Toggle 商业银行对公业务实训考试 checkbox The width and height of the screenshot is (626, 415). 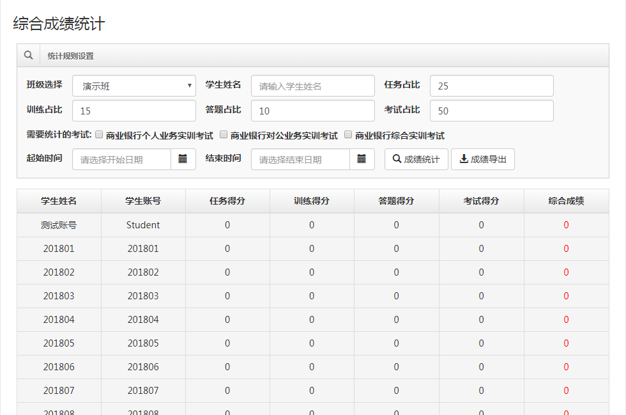(224, 135)
